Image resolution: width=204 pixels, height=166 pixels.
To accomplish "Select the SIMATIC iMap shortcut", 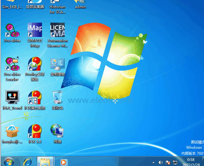I will (35, 35).
